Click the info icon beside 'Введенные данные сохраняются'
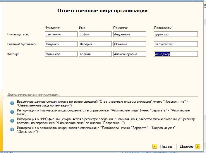Image resolution: width=206 pixels, height=153 pixels. point(12,103)
